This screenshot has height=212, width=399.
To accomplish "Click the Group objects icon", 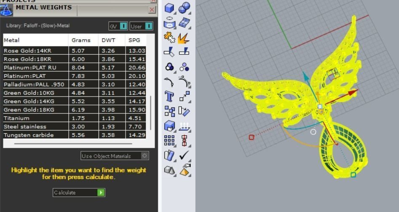I will click(x=169, y=67).
